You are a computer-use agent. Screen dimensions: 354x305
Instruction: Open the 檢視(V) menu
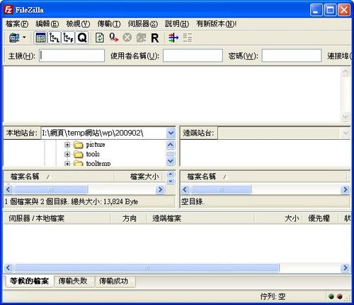(x=78, y=24)
